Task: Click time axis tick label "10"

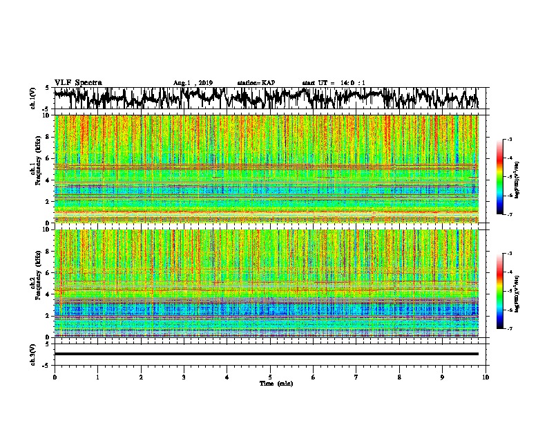Action: click(486, 377)
